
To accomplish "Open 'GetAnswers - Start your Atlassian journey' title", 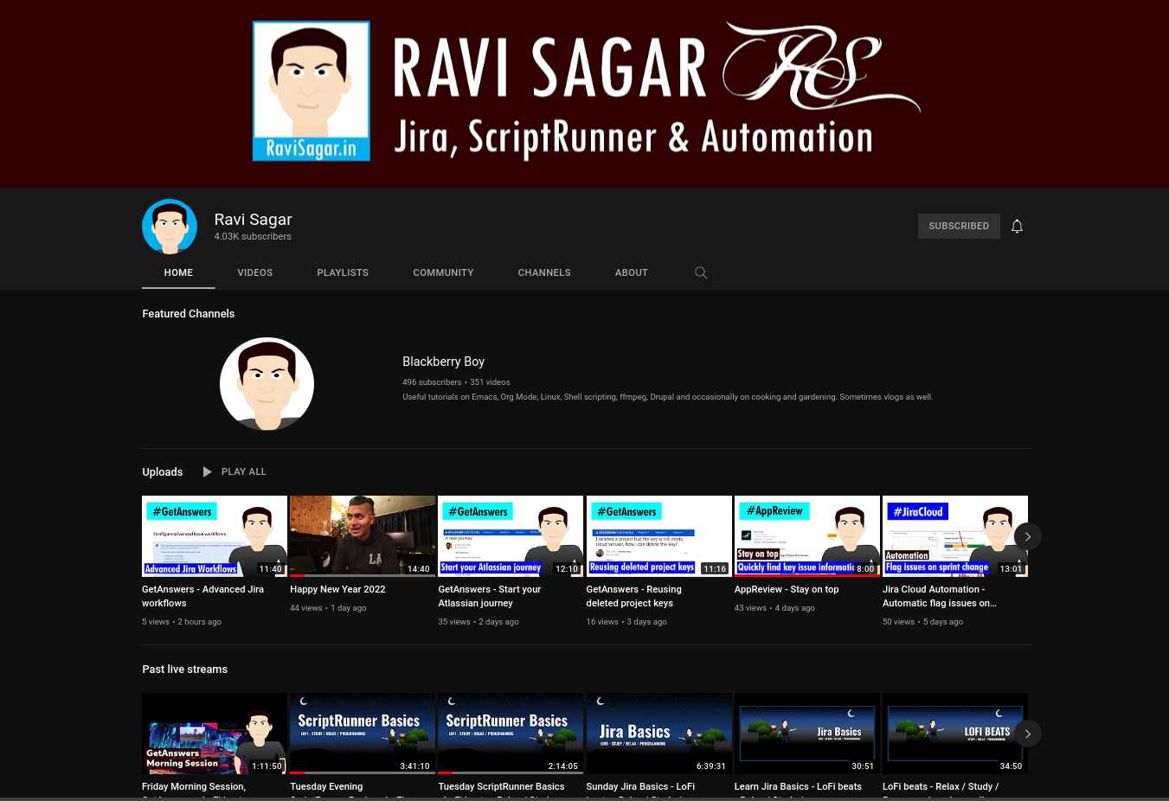I will 490,596.
